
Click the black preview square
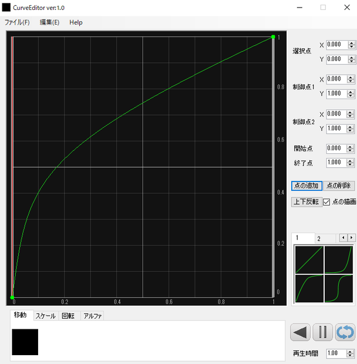tap(25, 342)
